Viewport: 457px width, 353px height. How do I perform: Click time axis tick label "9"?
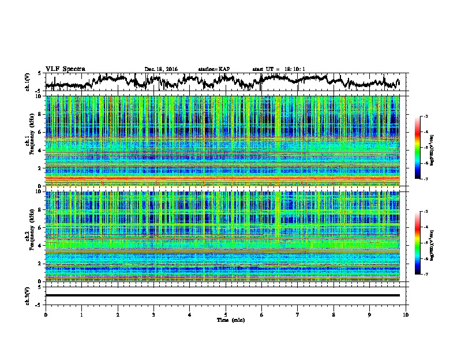click(369, 315)
